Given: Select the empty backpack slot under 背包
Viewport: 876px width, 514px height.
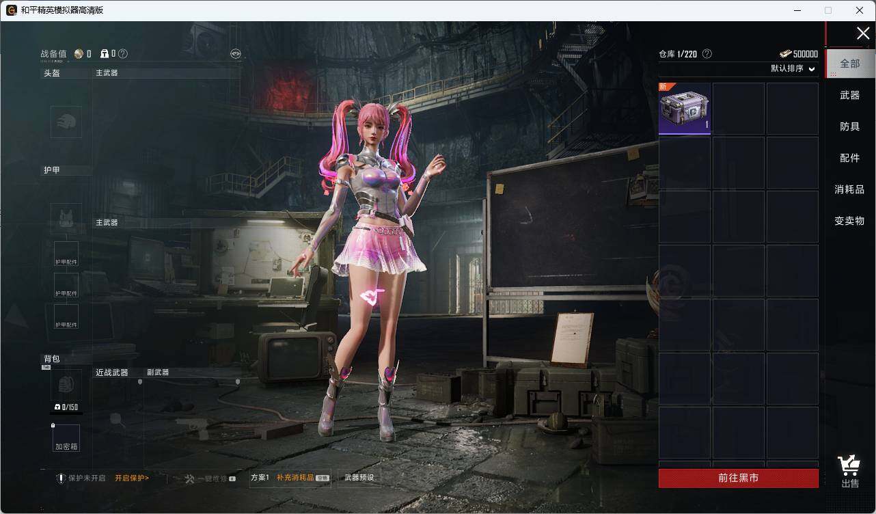Looking at the screenshot, I should [66, 385].
